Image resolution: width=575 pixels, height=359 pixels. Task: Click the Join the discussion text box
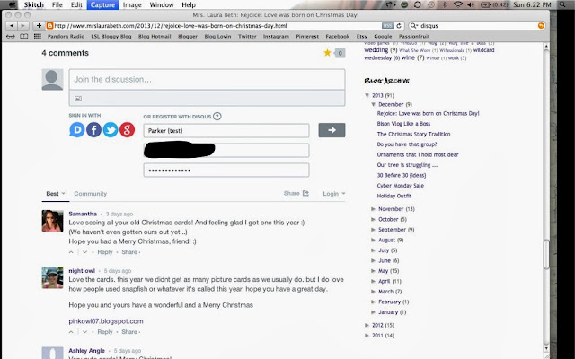coord(207,79)
